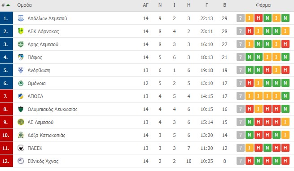Image resolution: width=294 pixels, height=171 pixels.
Task: Click the ΑΠΟΕΛ team crest icon
Action: pyautogui.click(x=21, y=96)
